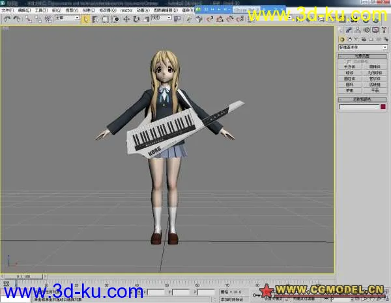Open the 视图 reference coordinate system dropdown
Viewport: 391px width, 303px height.
[x=162, y=18]
